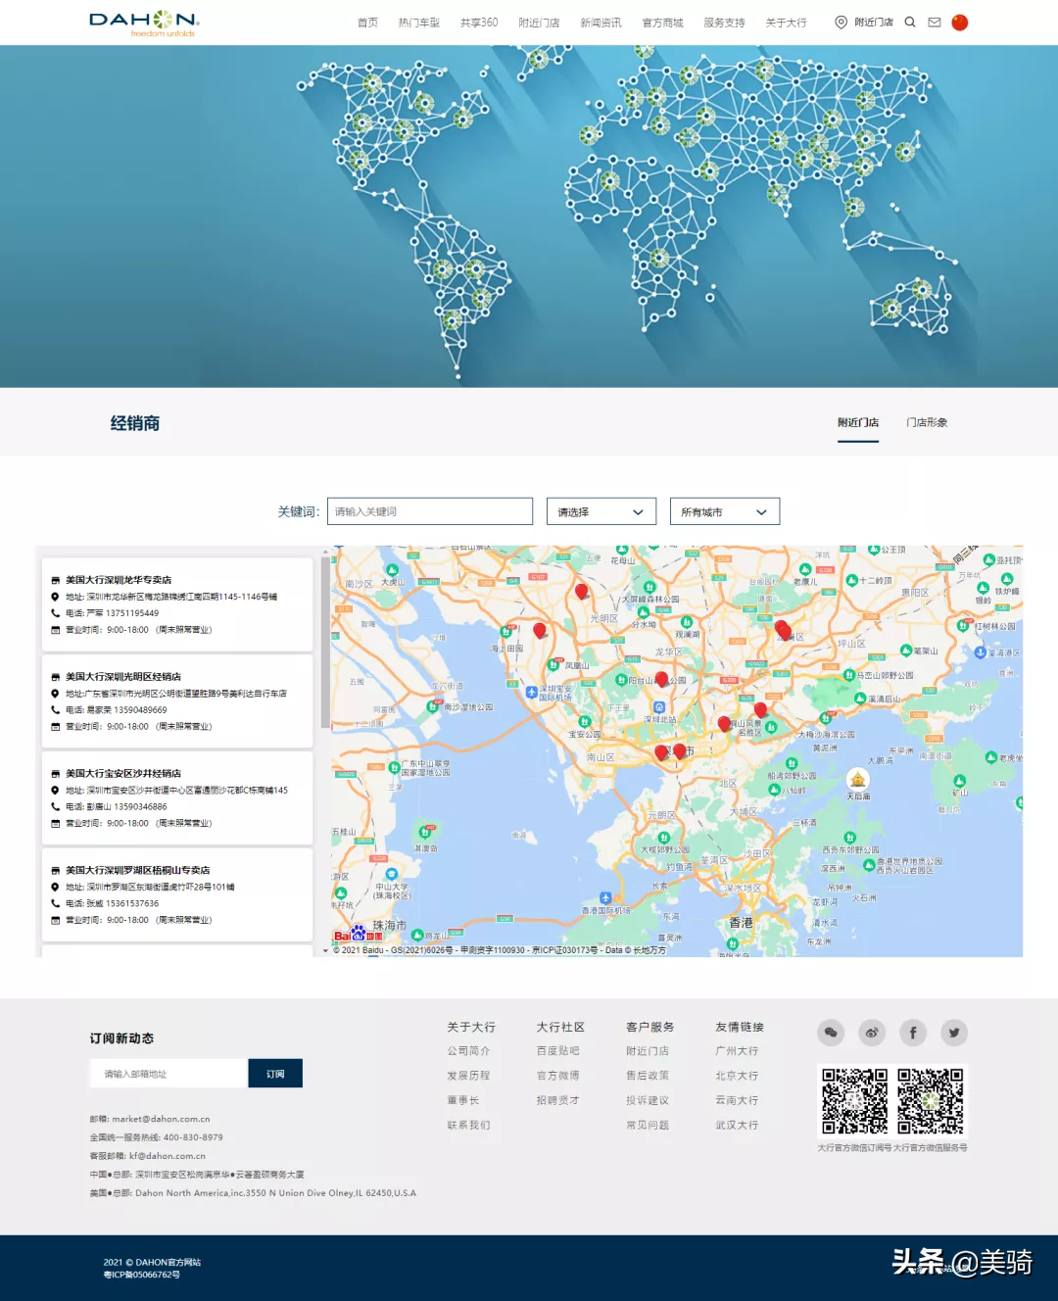Click the dealer list scrollbar

pyautogui.click(x=324, y=642)
